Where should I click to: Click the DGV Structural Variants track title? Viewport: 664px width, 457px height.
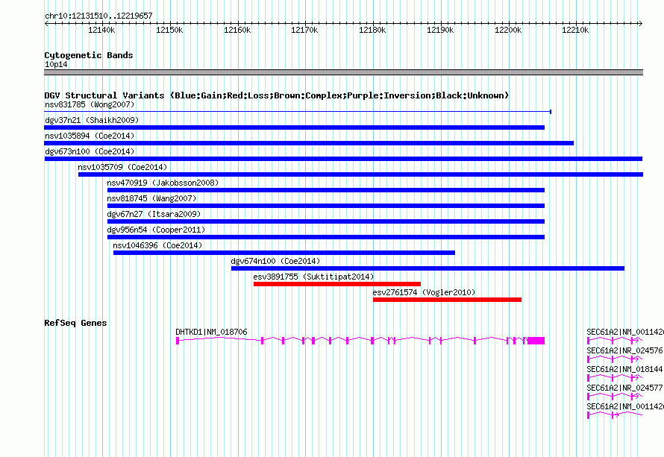pos(276,95)
